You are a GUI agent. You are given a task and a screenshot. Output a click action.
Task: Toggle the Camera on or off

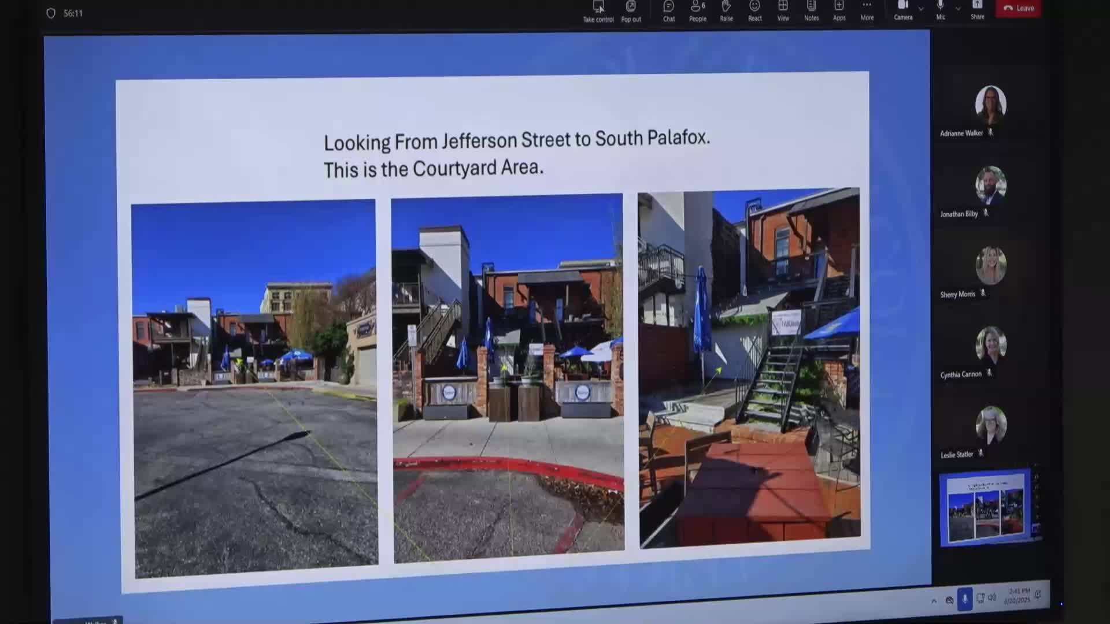tap(902, 9)
